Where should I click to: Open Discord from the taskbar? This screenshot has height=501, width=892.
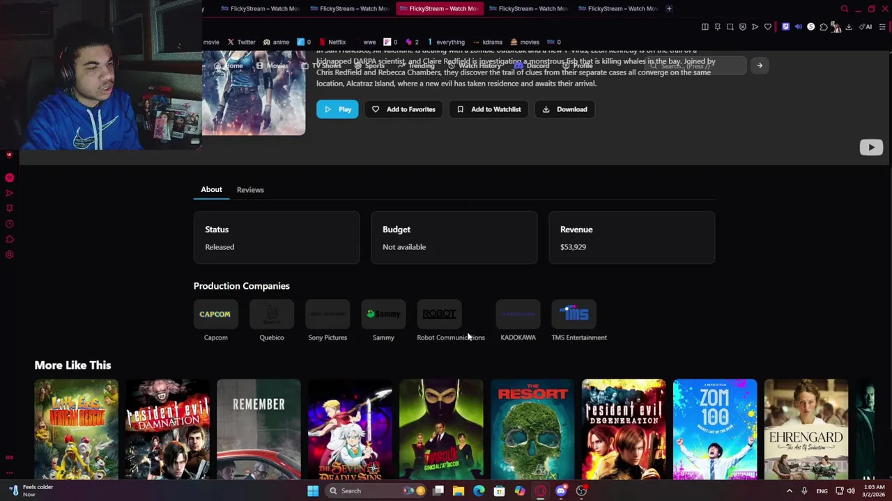(x=561, y=491)
